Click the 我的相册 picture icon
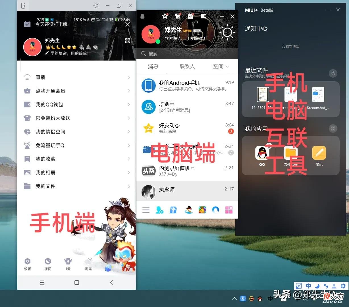 [x=27, y=173]
